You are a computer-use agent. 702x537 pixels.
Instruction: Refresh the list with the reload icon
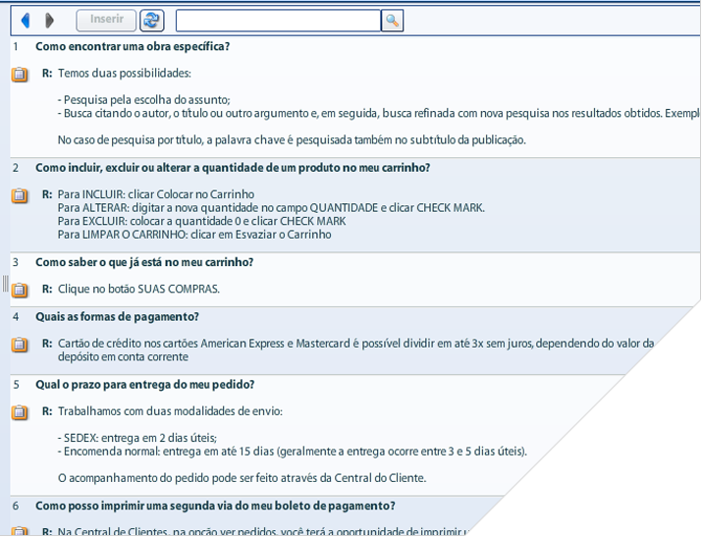[152, 21]
